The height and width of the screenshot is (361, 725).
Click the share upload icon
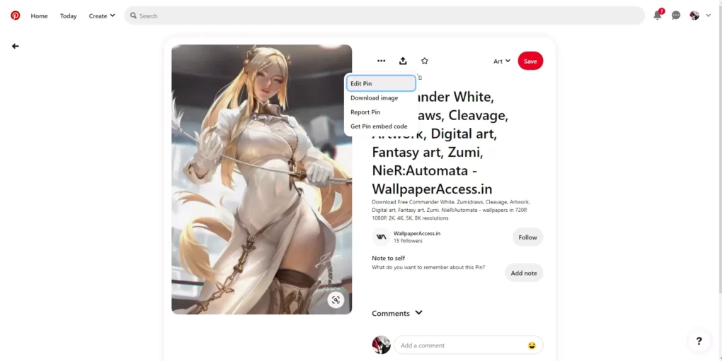tap(403, 61)
